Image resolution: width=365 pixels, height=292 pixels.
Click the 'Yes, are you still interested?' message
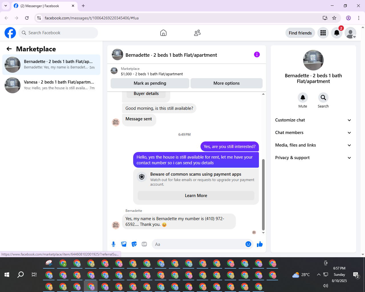(230, 147)
